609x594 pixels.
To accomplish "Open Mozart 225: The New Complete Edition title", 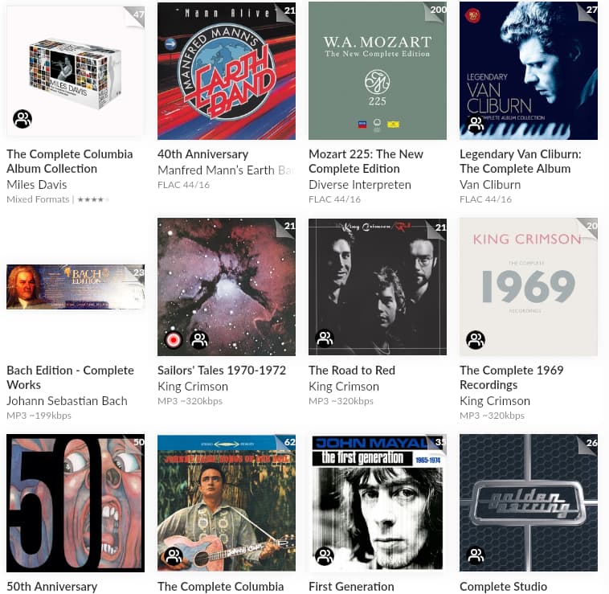I will point(366,162).
